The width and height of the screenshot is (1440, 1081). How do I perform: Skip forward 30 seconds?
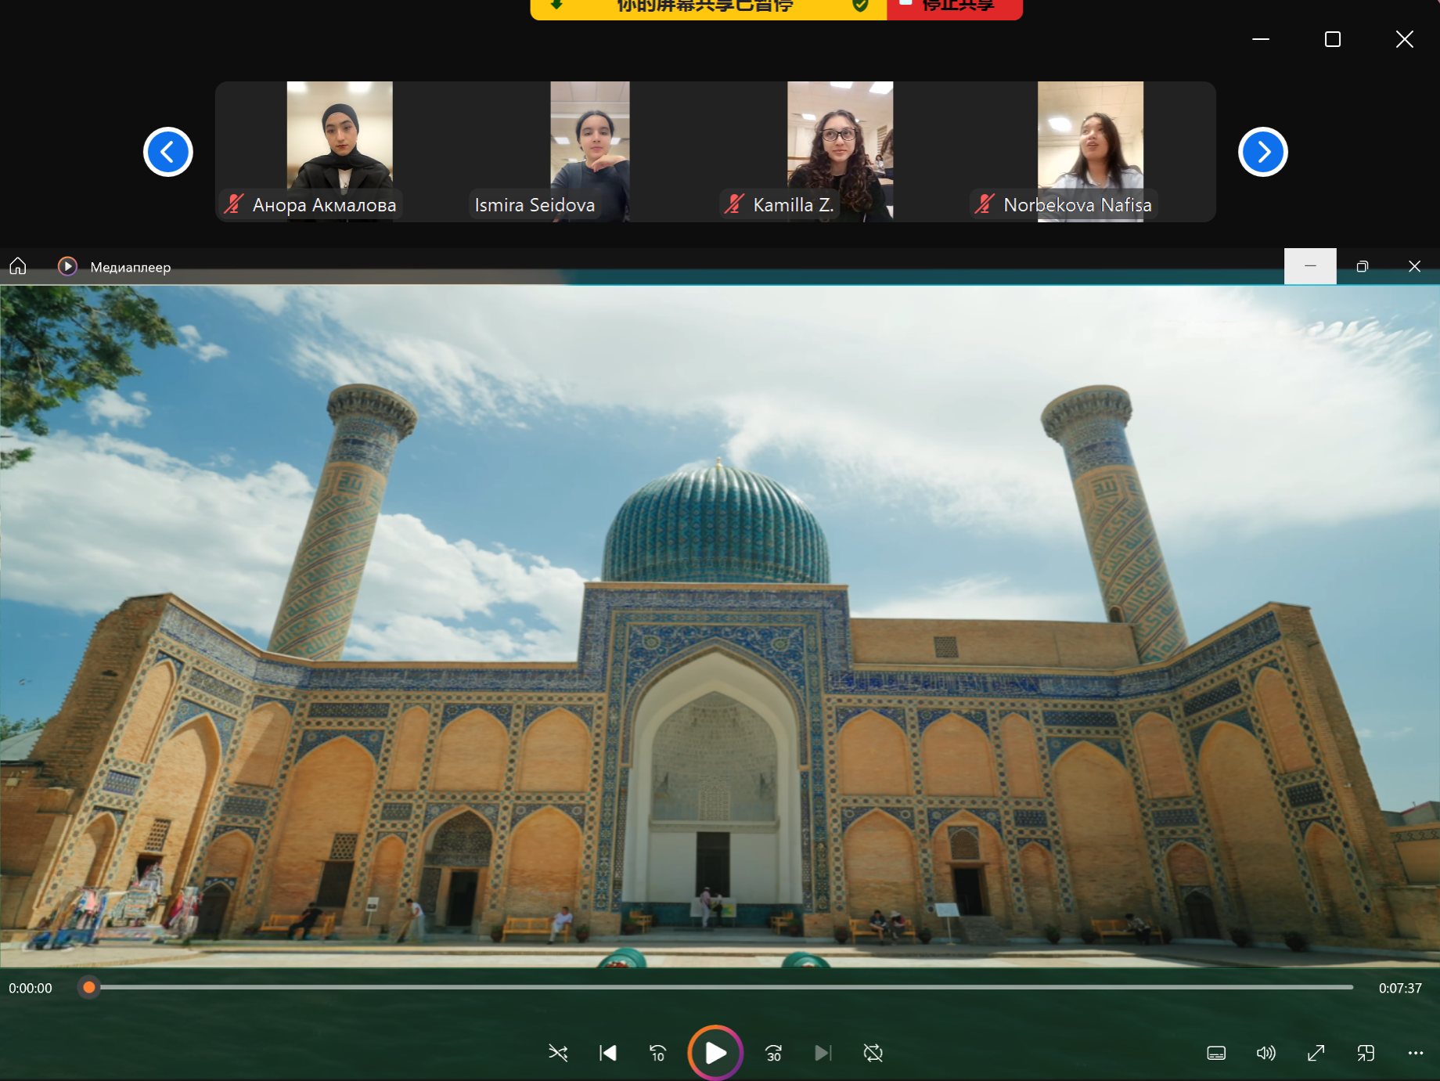coord(773,1053)
